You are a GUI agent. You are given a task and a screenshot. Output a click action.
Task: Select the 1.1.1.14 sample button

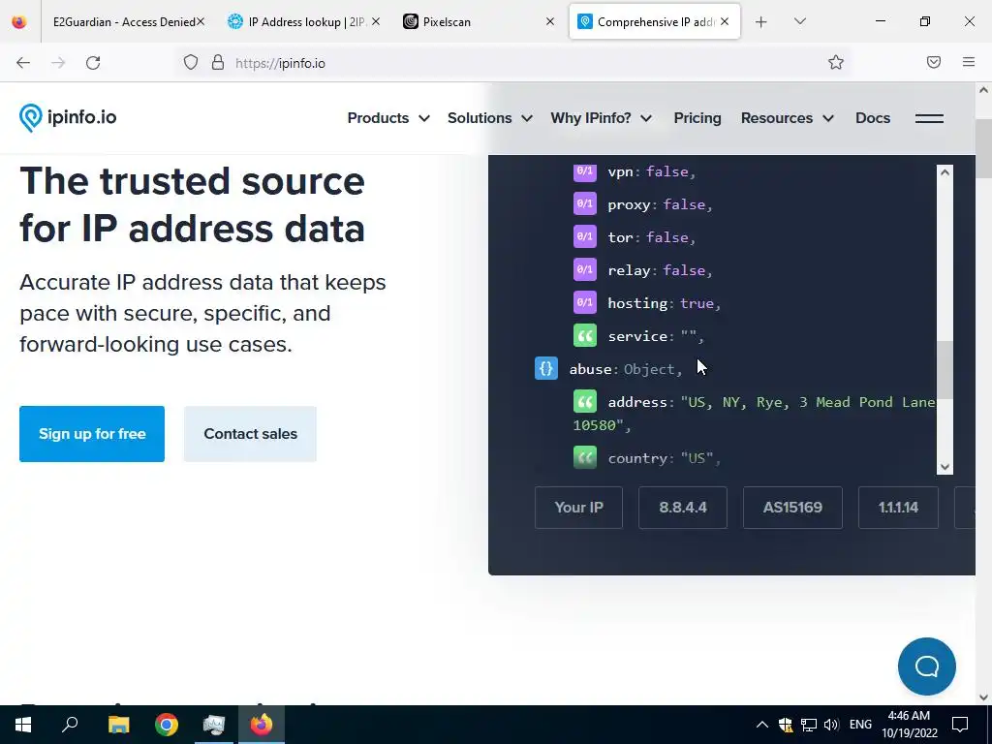pyautogui.click(x=898, y=508)
